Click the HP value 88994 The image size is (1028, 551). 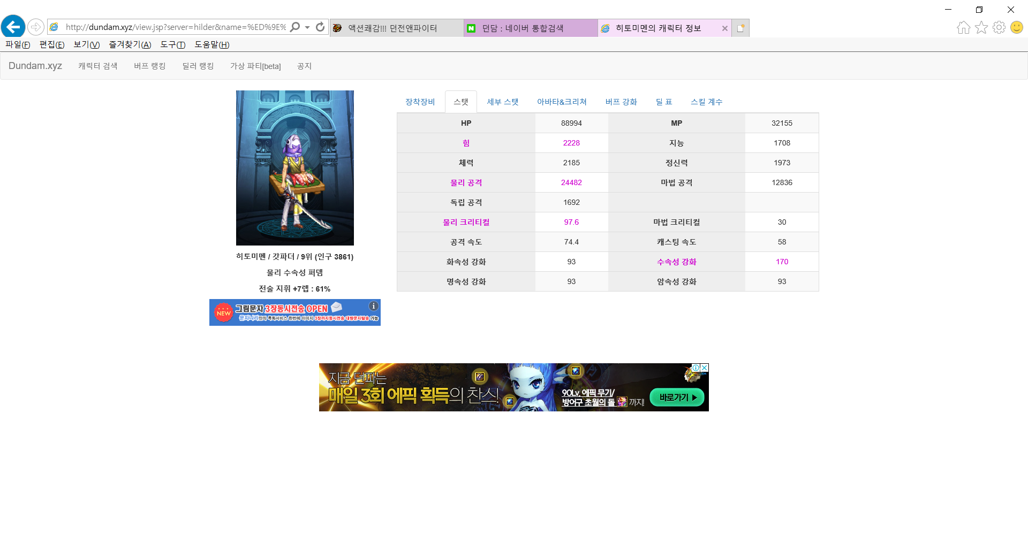coord(571,123)
